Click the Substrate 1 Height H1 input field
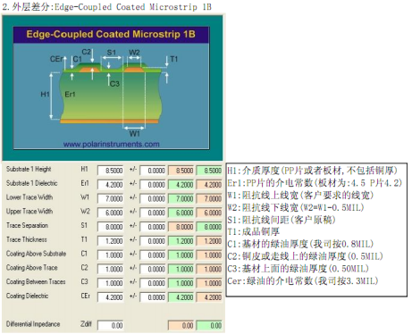This screenshot has width=412, height=334. [110, 171]
